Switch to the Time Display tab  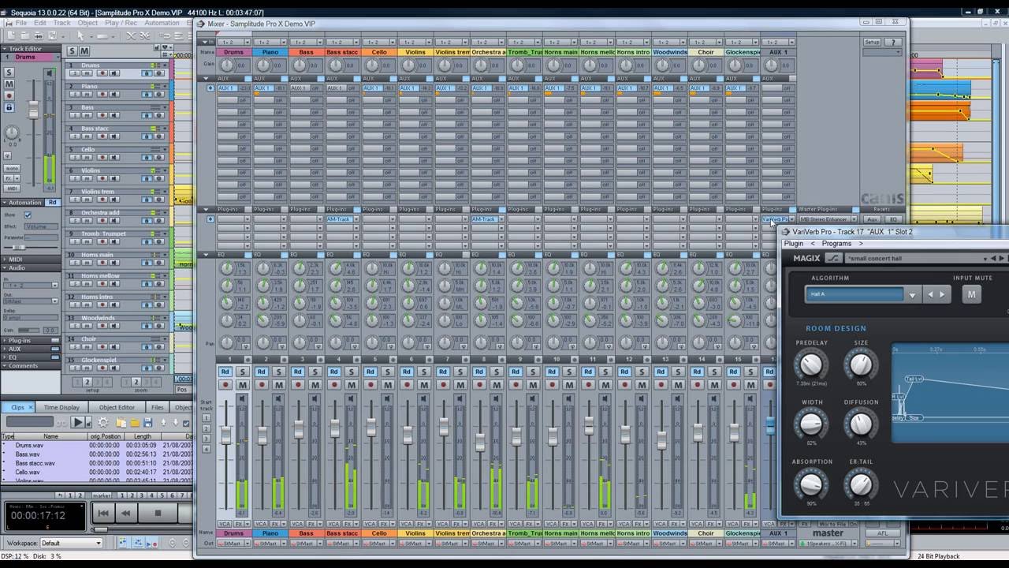[x=61, y=408]
